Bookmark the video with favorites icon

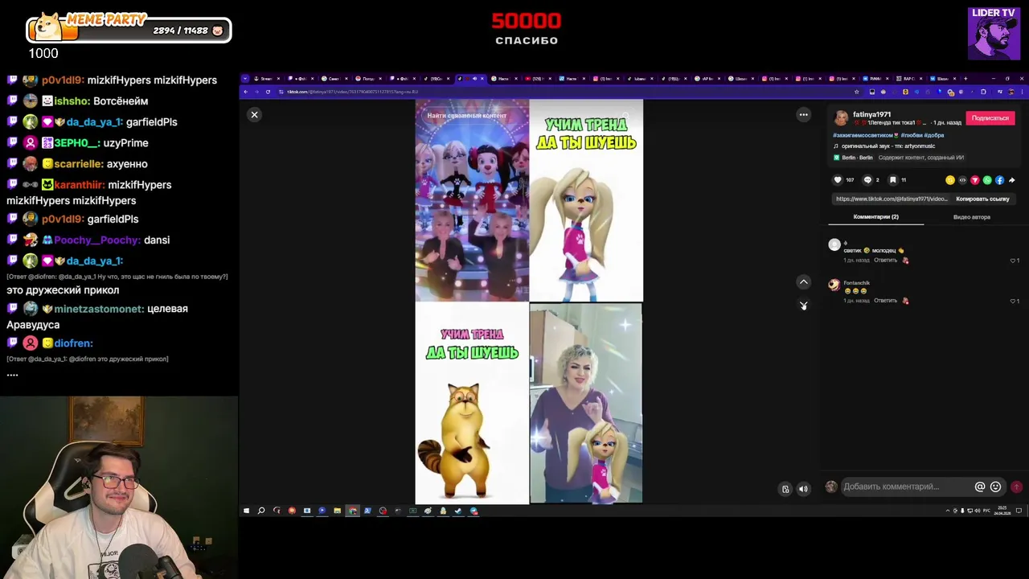pos(892,180)
